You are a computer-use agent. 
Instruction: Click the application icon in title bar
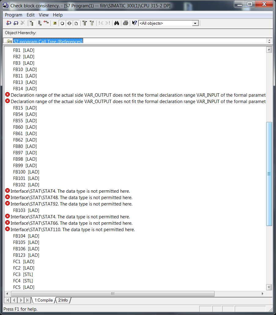tap(6, 5)
